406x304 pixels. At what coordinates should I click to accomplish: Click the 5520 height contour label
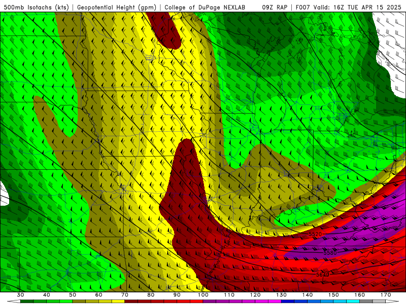(315, 234)
